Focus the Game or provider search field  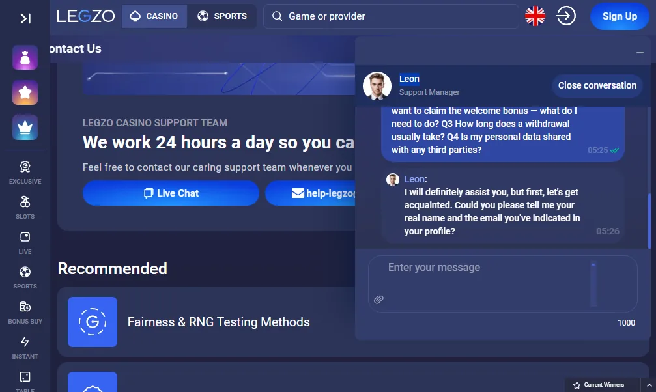point(391,16)
